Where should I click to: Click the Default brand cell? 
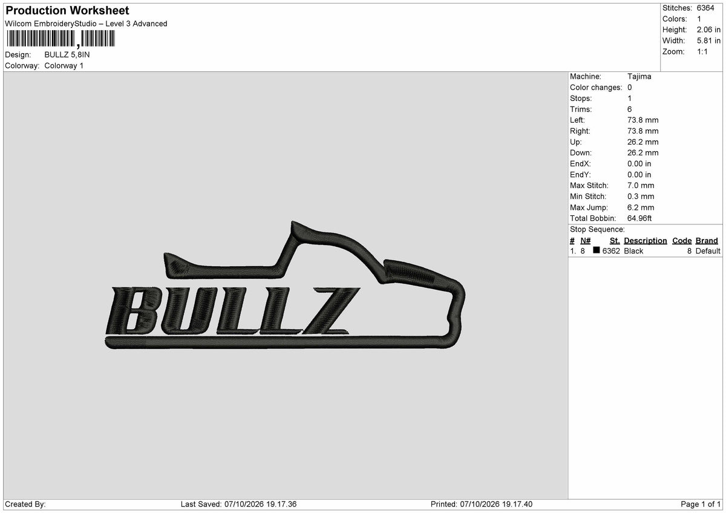click(x=708, y=251)
